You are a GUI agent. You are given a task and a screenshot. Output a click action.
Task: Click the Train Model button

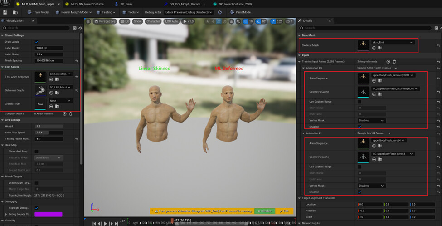point(39,12)
